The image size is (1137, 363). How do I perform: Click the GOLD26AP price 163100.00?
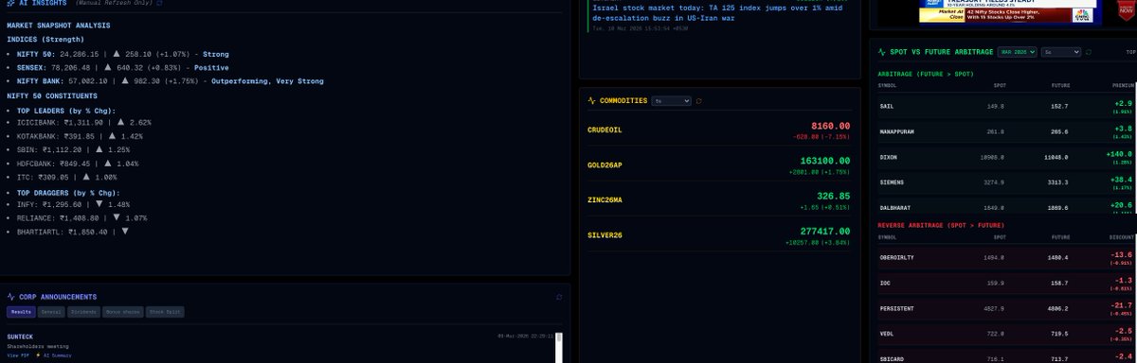pos(825,161)
